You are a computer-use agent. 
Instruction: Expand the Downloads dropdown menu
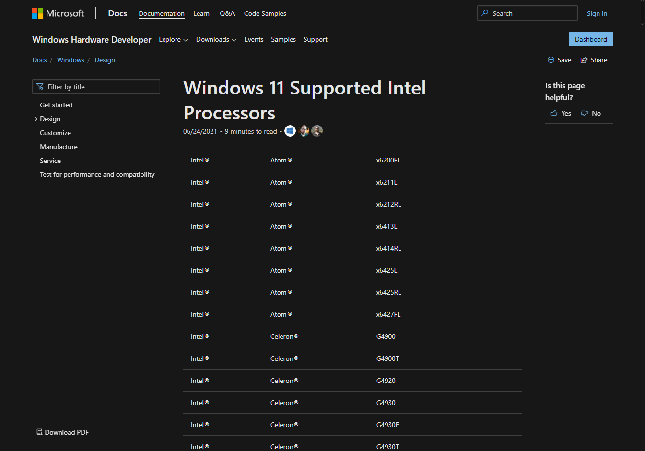coord(216,39)
